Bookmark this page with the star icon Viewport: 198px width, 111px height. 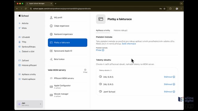click(x=164, y=9)
